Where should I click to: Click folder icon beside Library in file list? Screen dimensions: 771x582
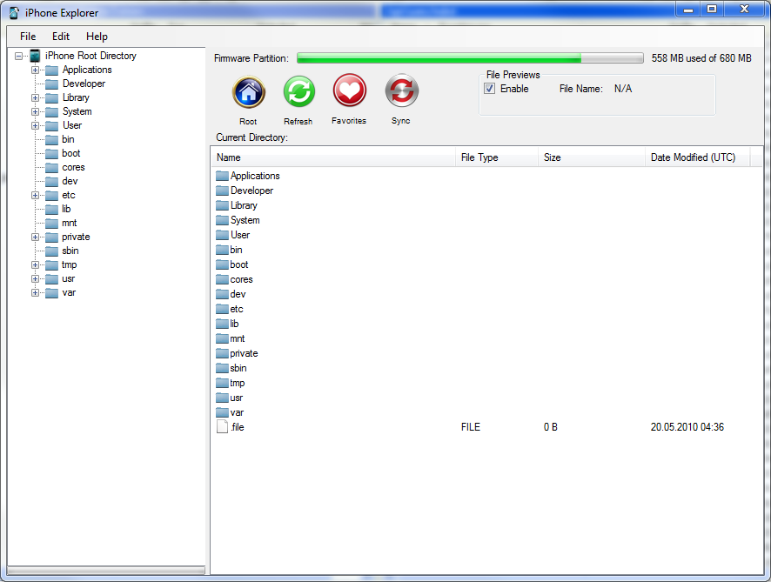pyautogui.click(x=222, y=205)
